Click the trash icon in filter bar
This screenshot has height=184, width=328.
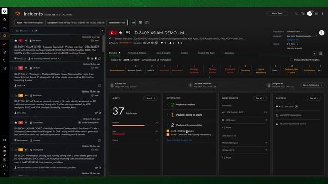coord(140,22)
